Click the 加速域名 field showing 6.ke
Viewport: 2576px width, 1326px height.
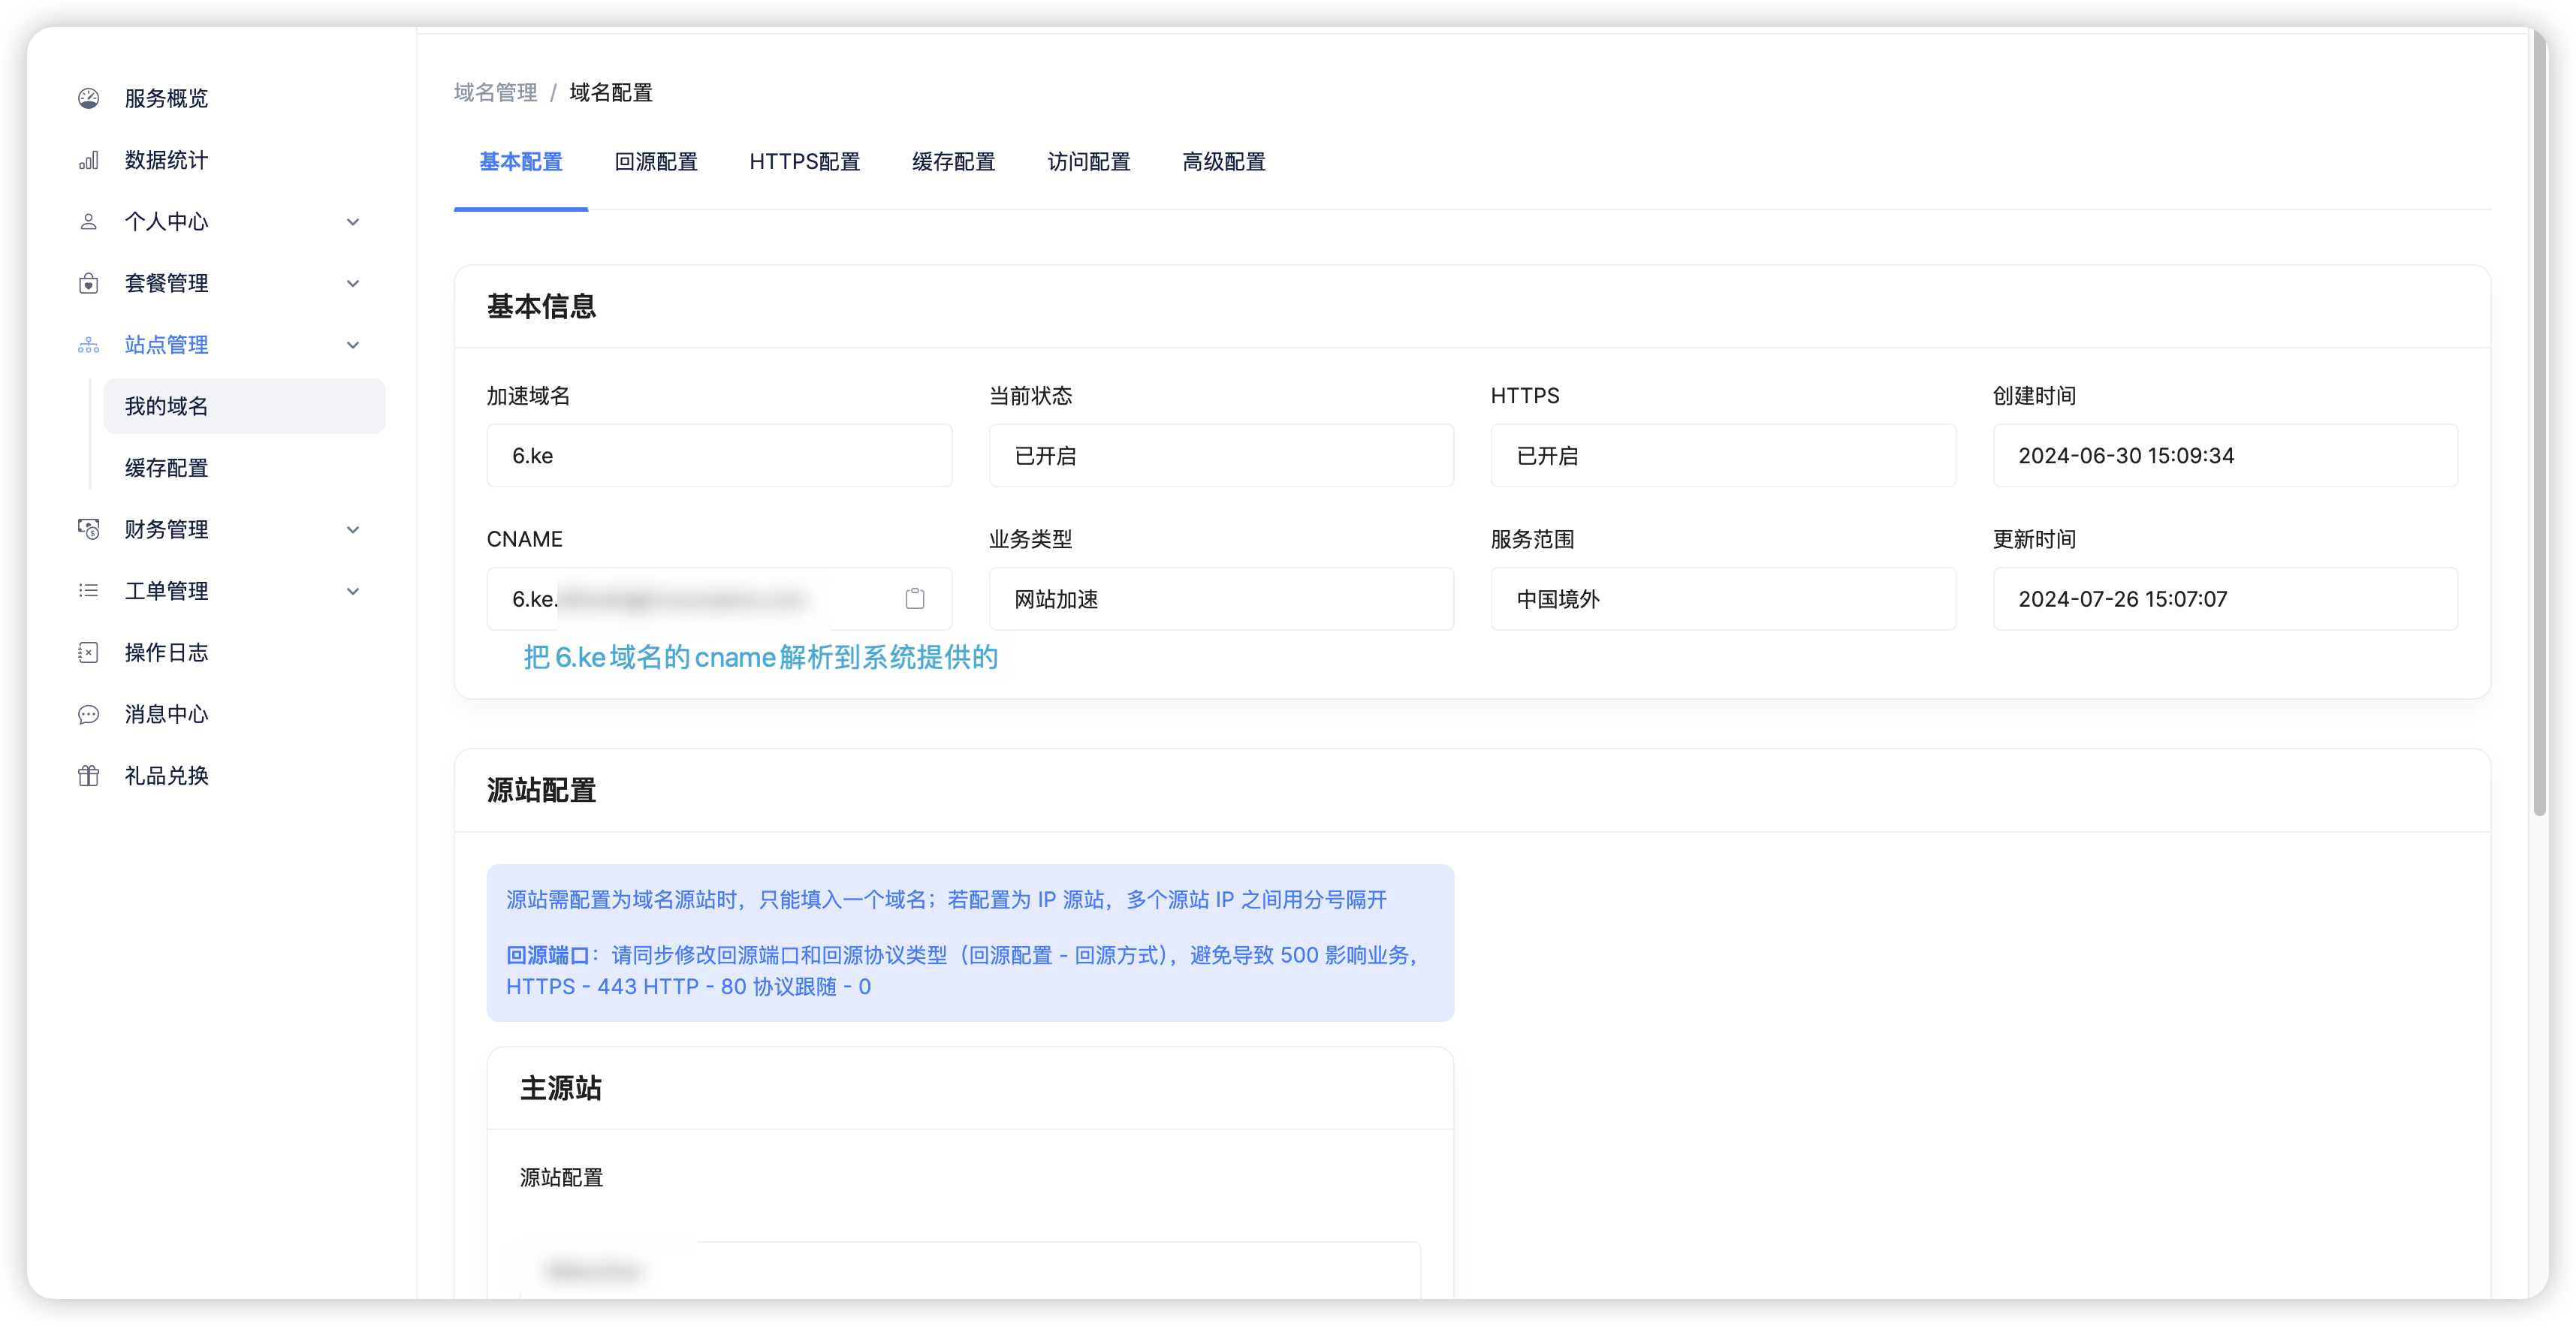pyautogui.click(x=718, y=456)
